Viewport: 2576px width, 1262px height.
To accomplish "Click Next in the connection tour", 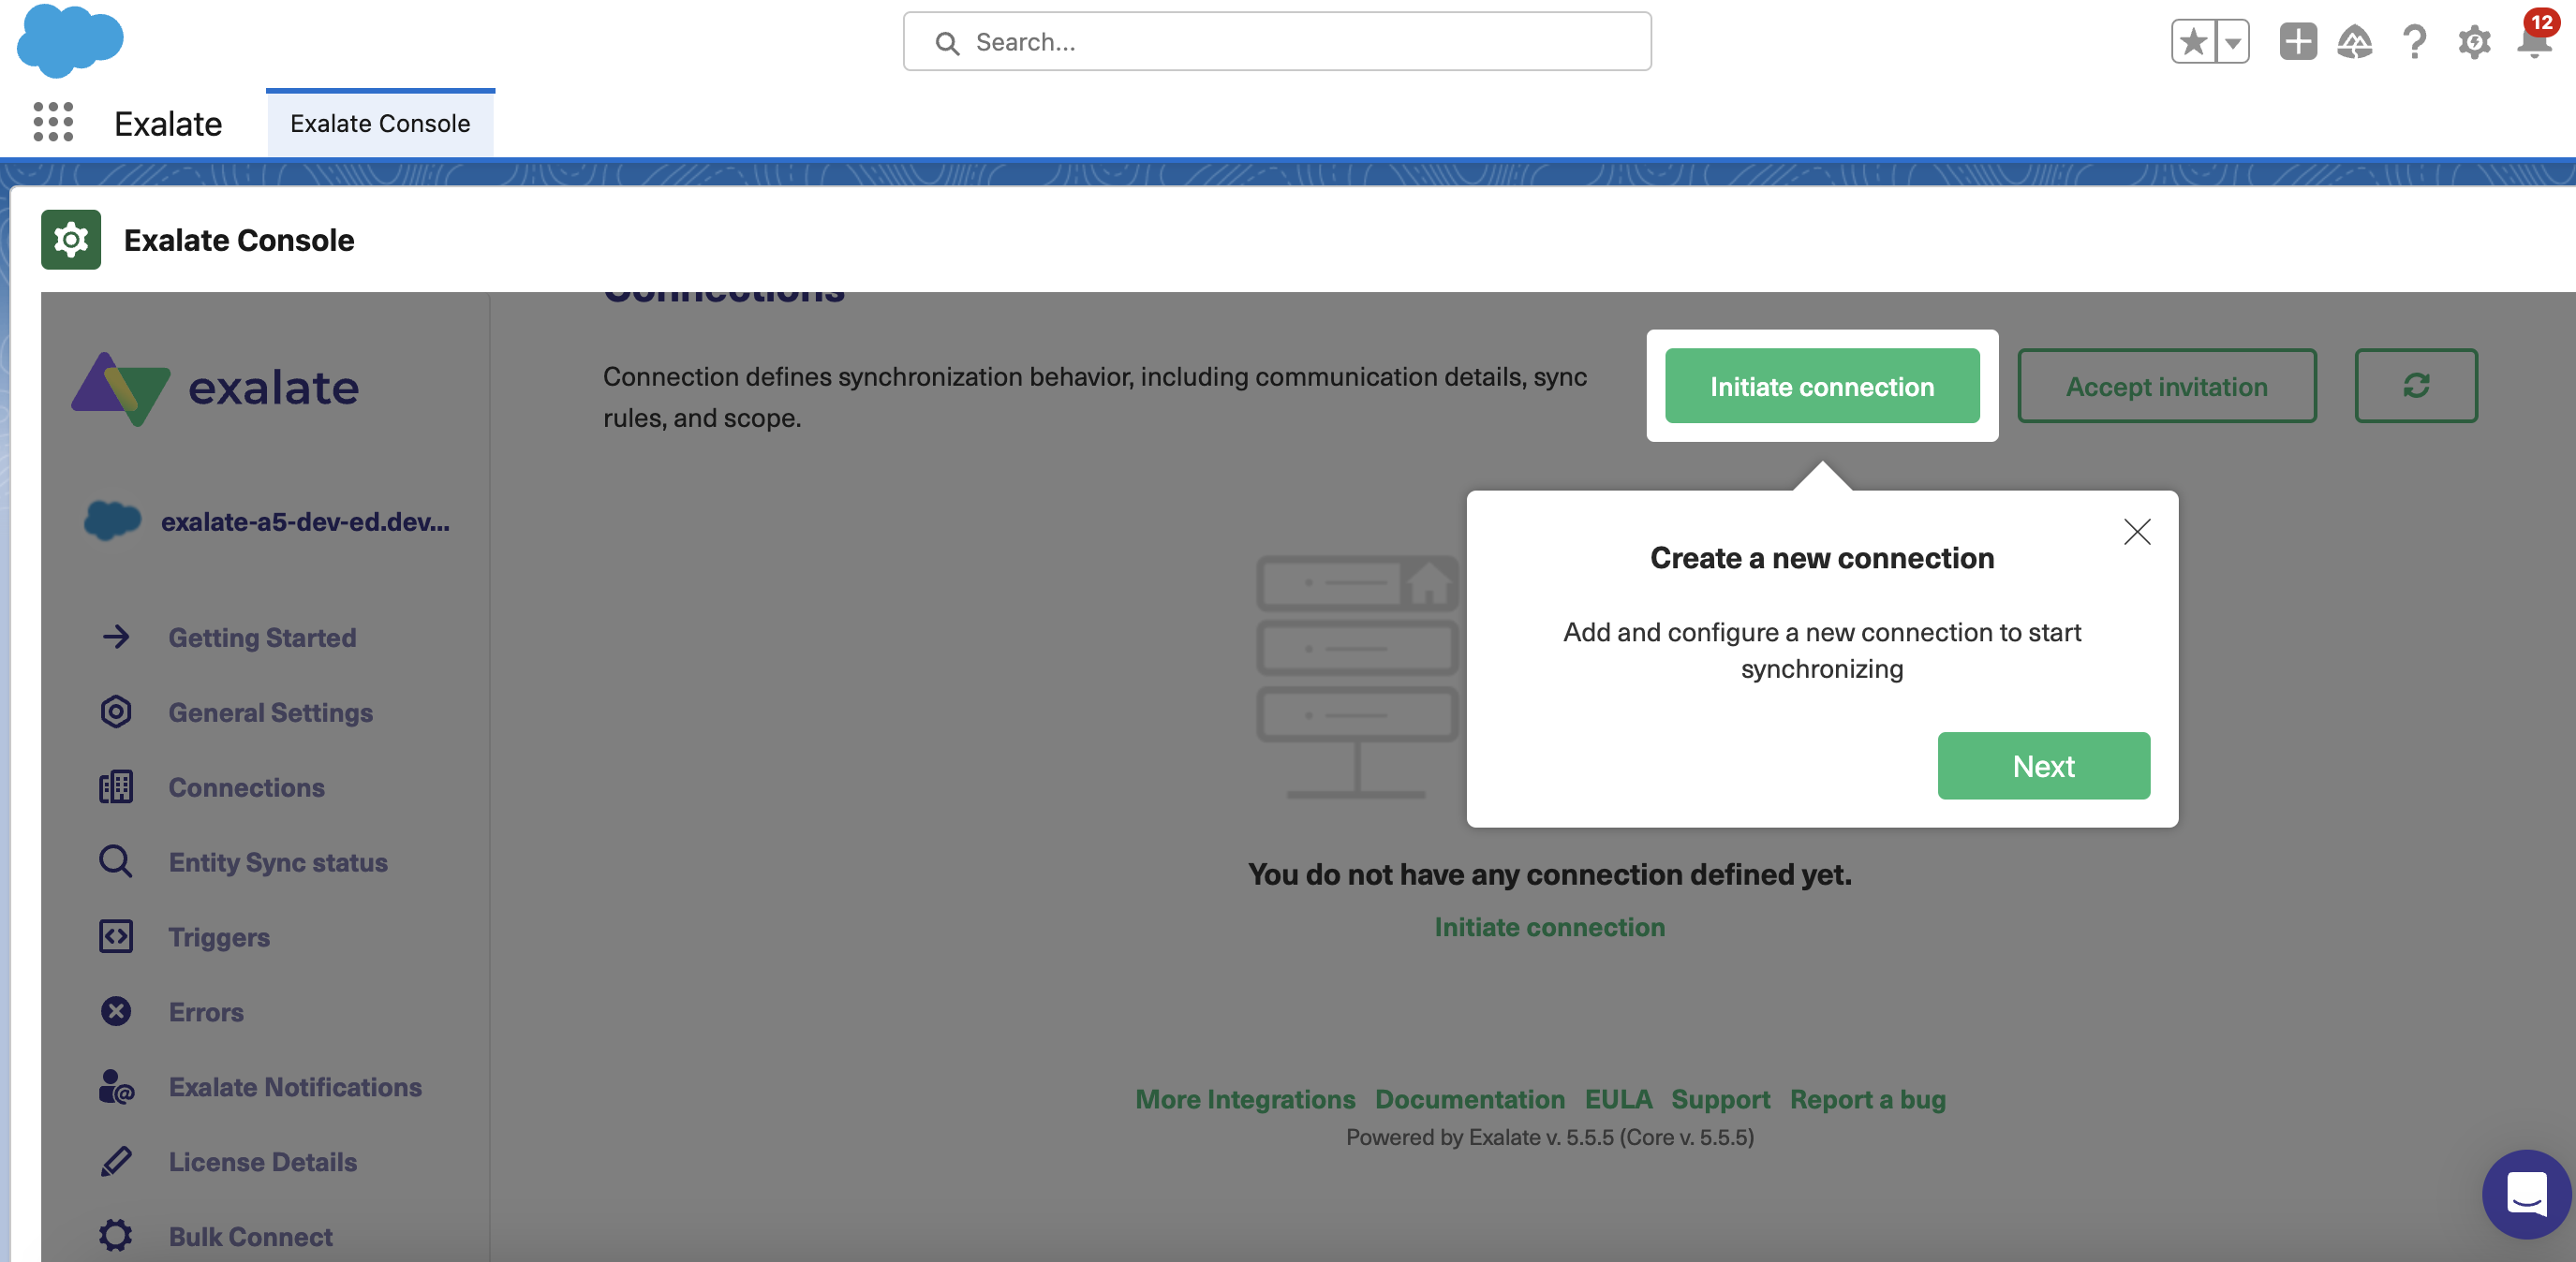I will pos(2044,766).
